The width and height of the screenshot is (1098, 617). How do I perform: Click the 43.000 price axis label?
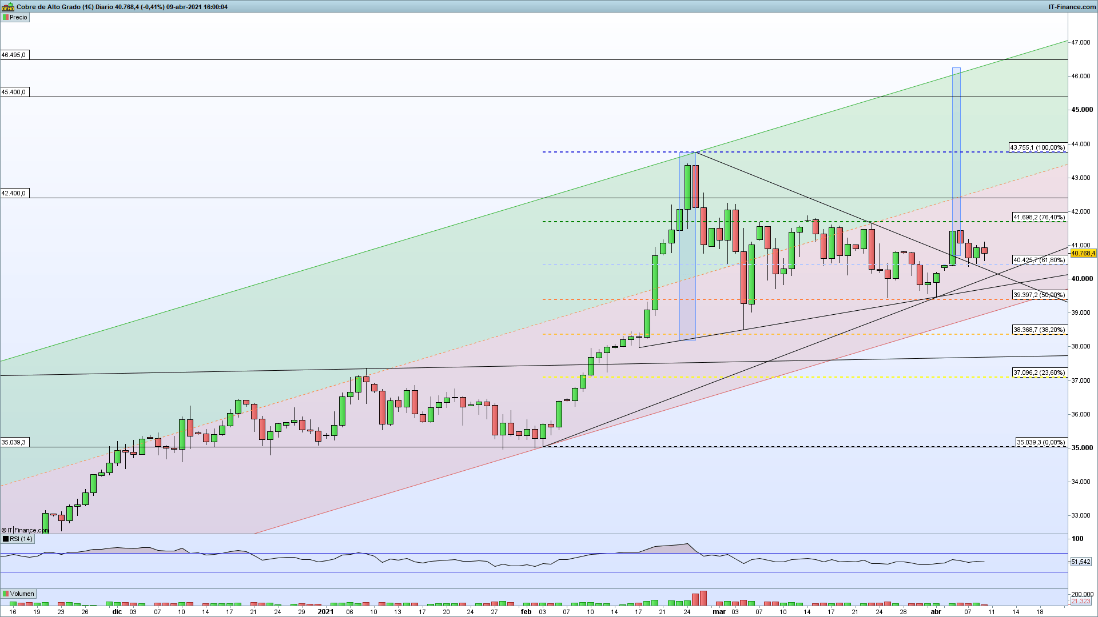(x=1081, y=178)
